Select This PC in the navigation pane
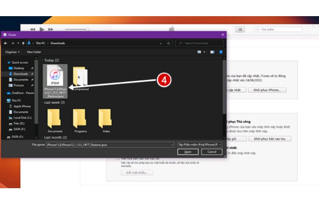Screen dimensions: 319x209 [14, 101]
